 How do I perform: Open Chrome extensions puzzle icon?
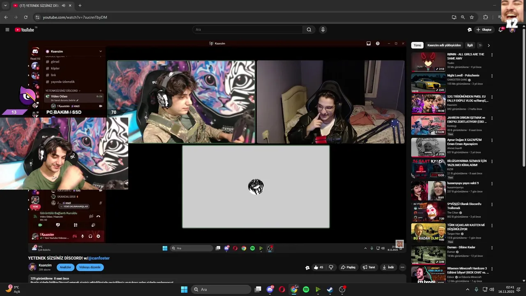pyautogui.click(x=486, y=17)
